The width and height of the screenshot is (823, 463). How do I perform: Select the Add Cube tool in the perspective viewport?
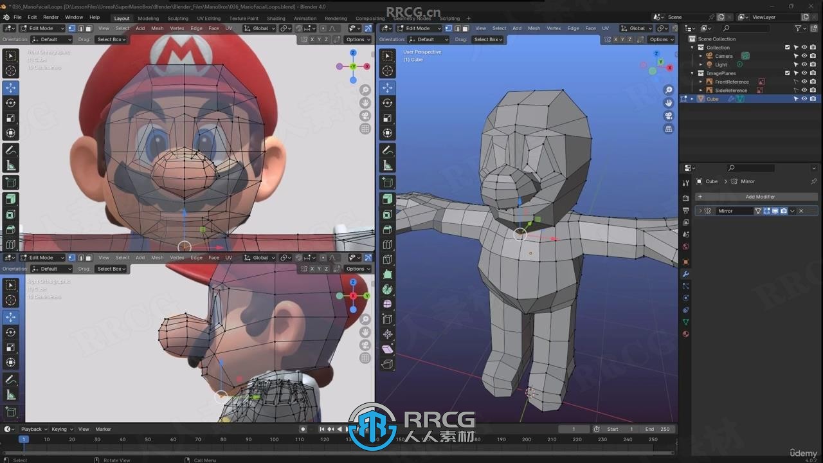tap(388, 183)
